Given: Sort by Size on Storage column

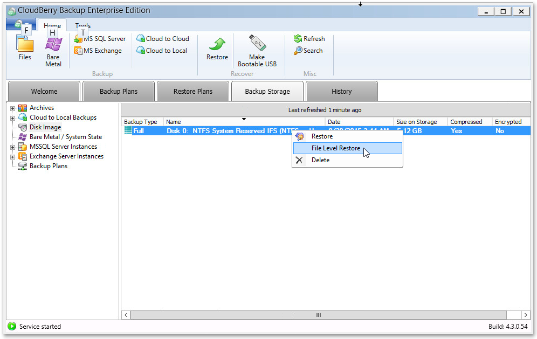Looking at the screenshot, I should pos(420,122).
